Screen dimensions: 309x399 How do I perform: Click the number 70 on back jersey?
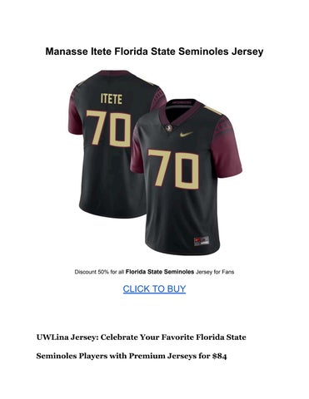pyautogui.click(x=108, y=128)
